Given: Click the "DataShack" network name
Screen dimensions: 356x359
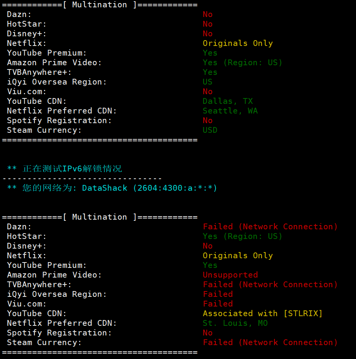Looking at the screenshot, I should point(105,188).
